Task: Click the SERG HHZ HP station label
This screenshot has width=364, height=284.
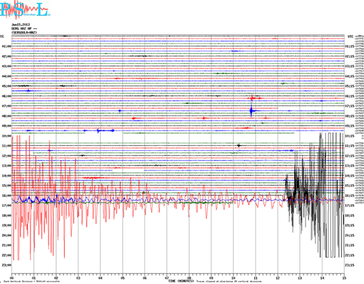Action: point(24,29)
